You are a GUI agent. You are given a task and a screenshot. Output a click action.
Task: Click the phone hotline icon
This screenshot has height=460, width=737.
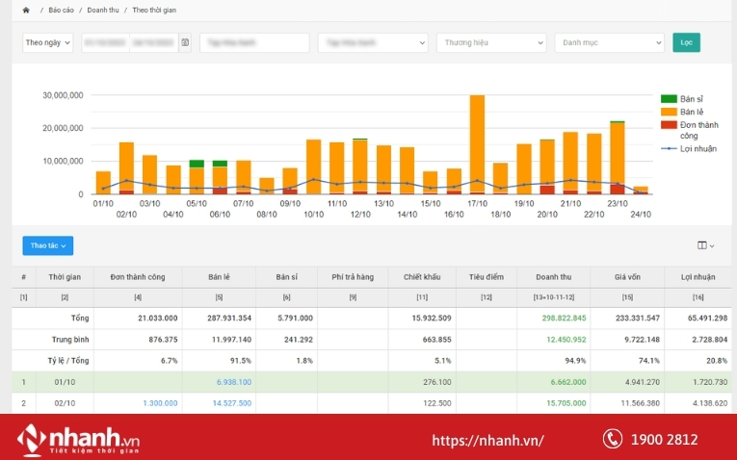[613, 439]
